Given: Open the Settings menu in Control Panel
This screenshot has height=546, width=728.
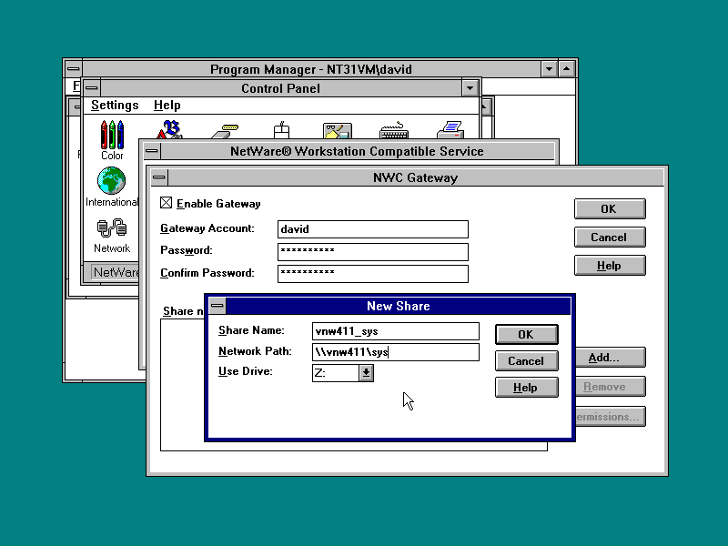Looking at the screenshot, I should pos(115,106).
